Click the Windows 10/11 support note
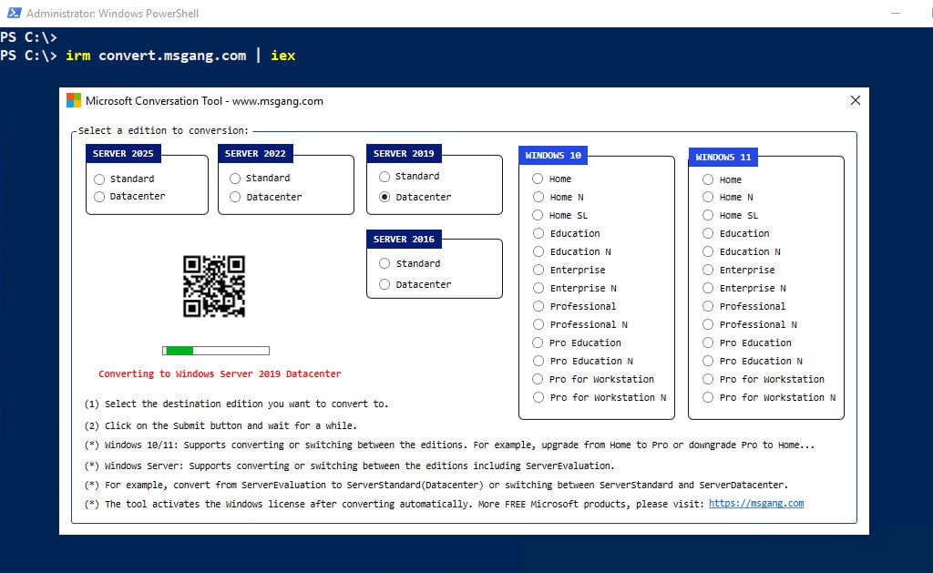933x573 pixels. tap(449, 445)
